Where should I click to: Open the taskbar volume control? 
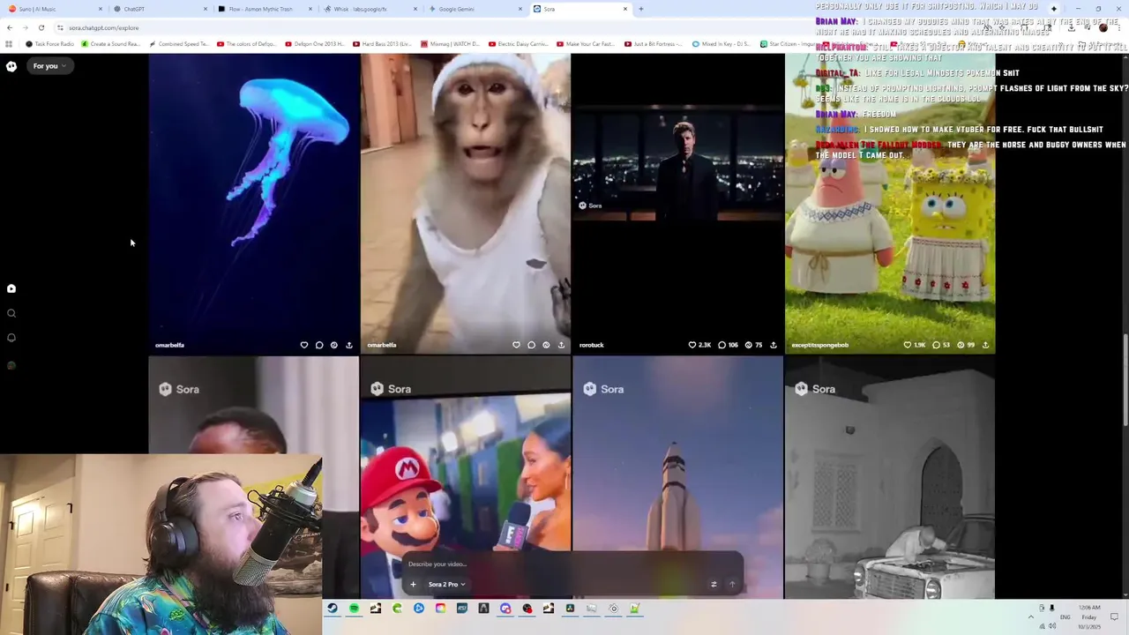[1052, 626]
